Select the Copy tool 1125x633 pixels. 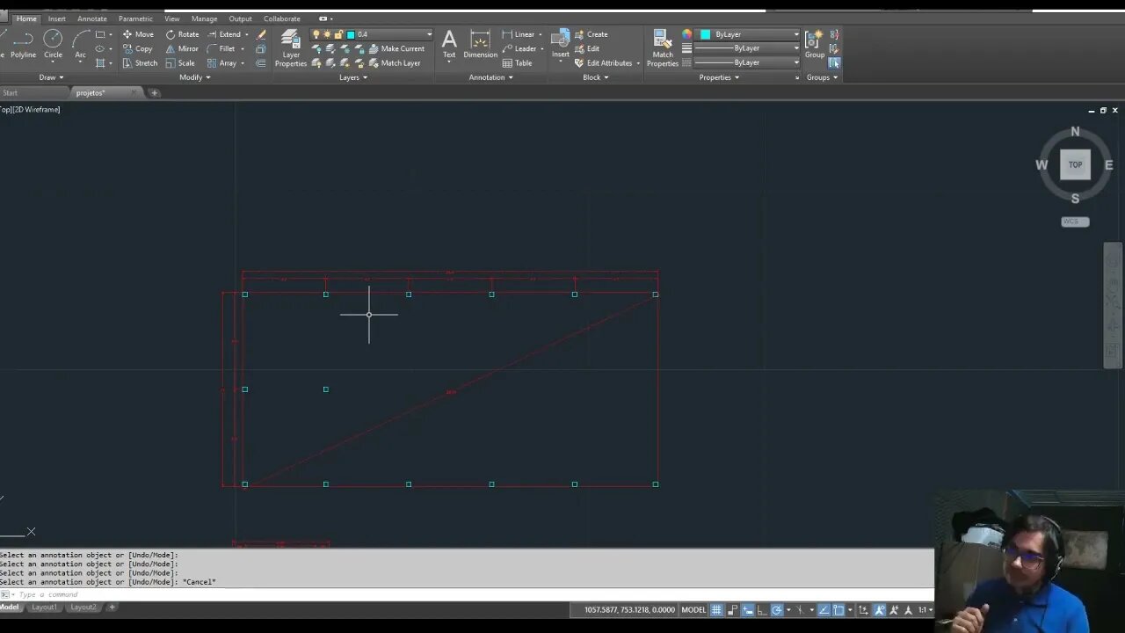(137, 48)
